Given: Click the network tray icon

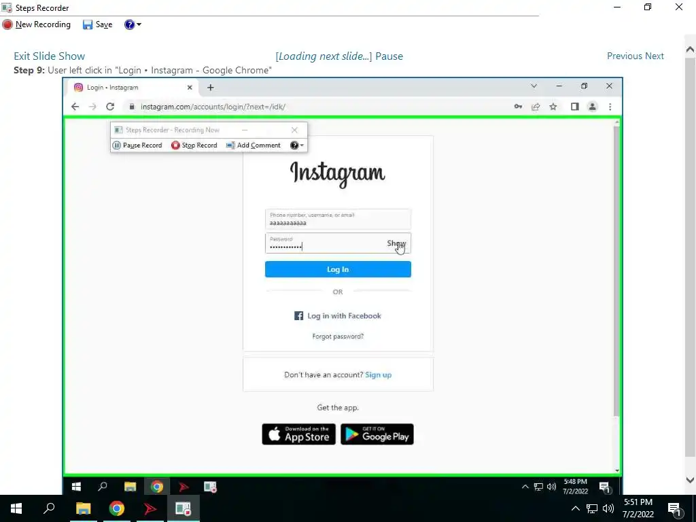Looking at the screenshot, I should pos(592,508).
